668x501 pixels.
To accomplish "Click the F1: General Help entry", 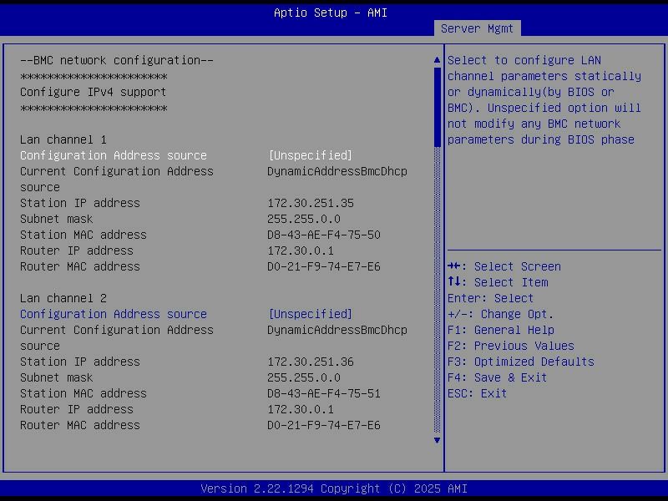I will [500, 330].
